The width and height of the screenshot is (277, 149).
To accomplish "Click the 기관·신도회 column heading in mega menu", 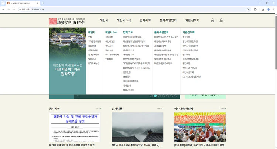I will pyautogui.click(x=188, y=32).
